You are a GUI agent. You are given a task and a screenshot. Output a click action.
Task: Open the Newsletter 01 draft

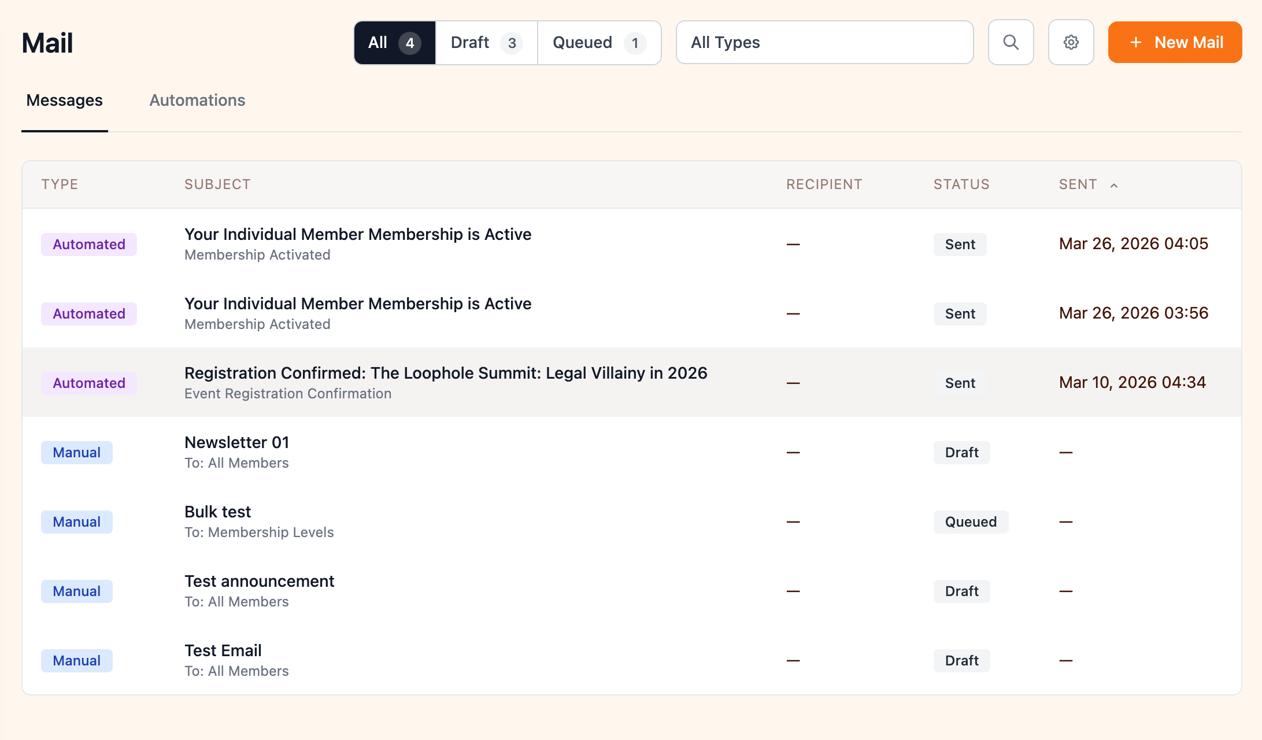pos(631,452)
